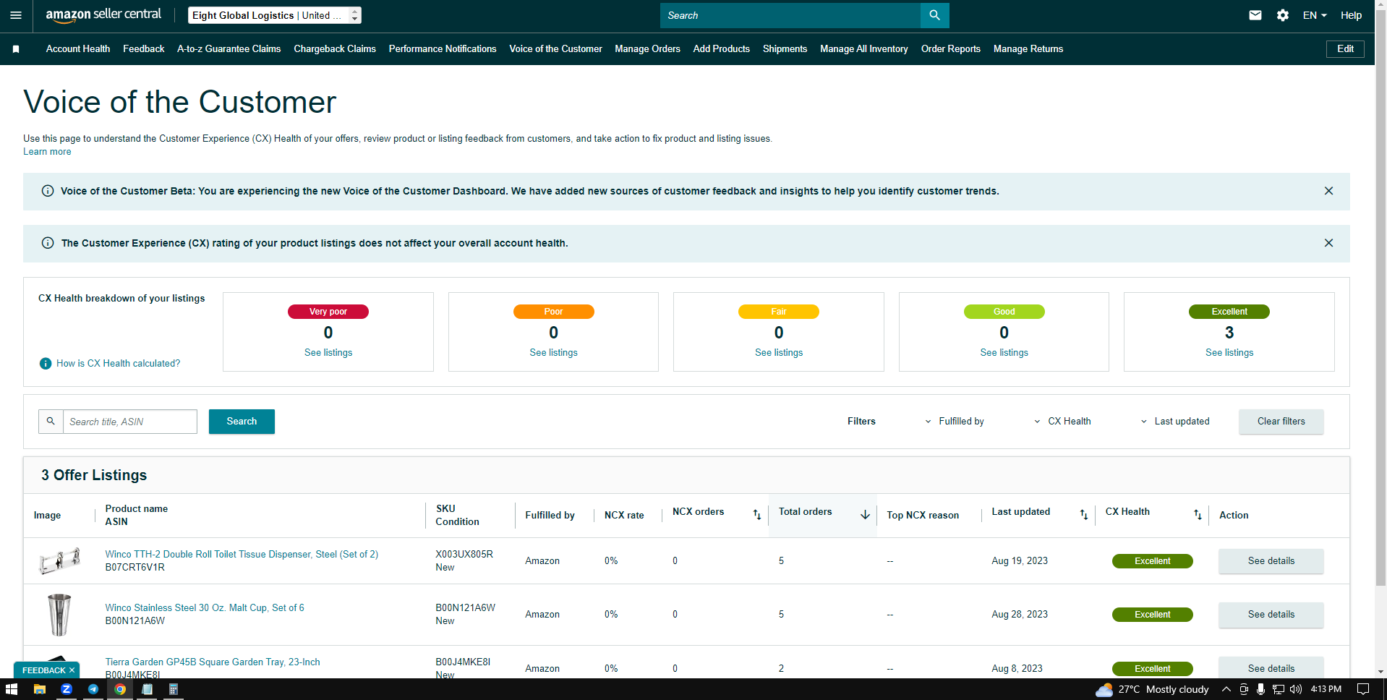Go to Manage Returns

click(x=1028, y=49)
